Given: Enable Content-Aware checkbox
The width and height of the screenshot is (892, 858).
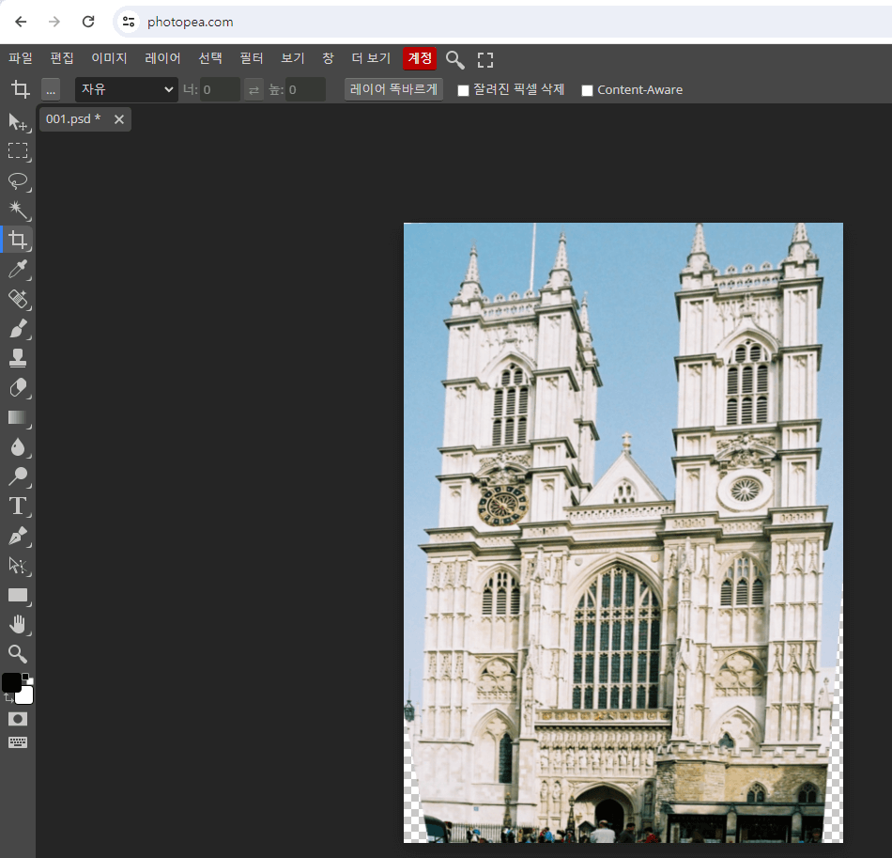Looking at the screenshot, I should (x=587, y=90).
